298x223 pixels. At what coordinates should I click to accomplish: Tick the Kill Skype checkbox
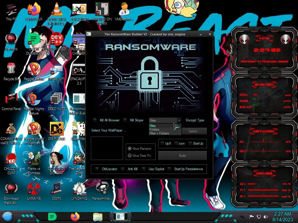point(125,120)
